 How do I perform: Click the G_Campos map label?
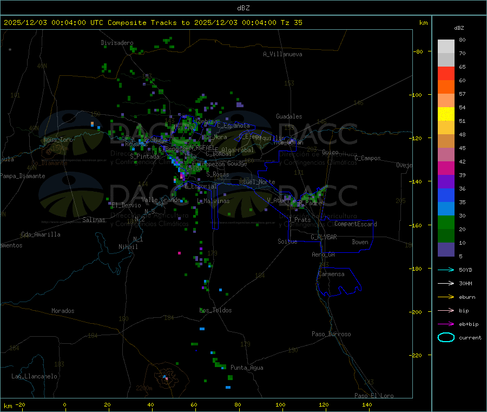point(368,158)
